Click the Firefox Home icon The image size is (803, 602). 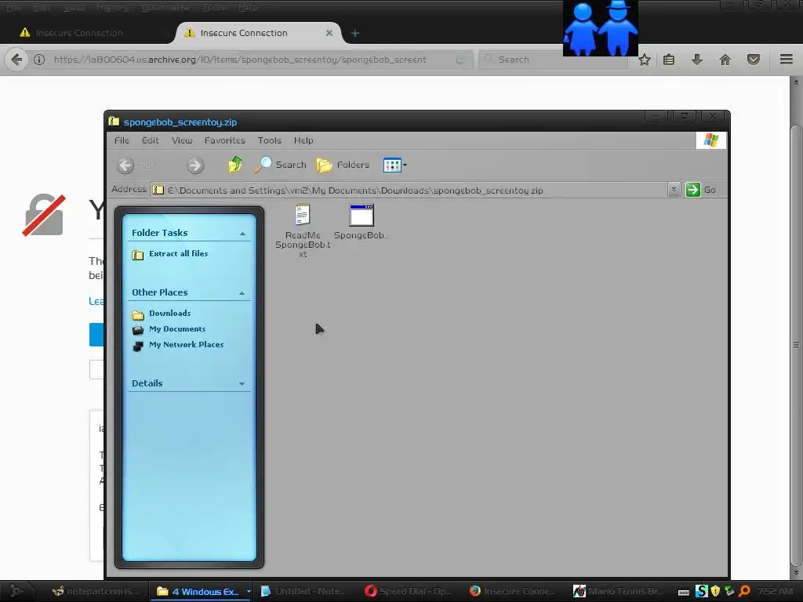(725, 60)
